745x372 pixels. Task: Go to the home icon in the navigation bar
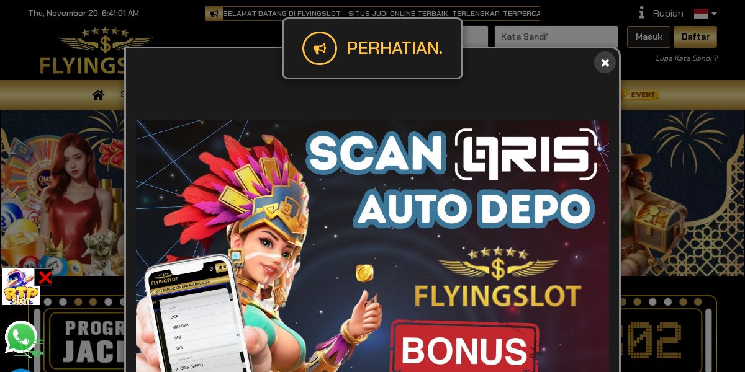click(x=98, y=95)
